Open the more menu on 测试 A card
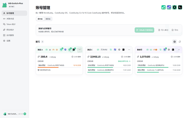 79,50
